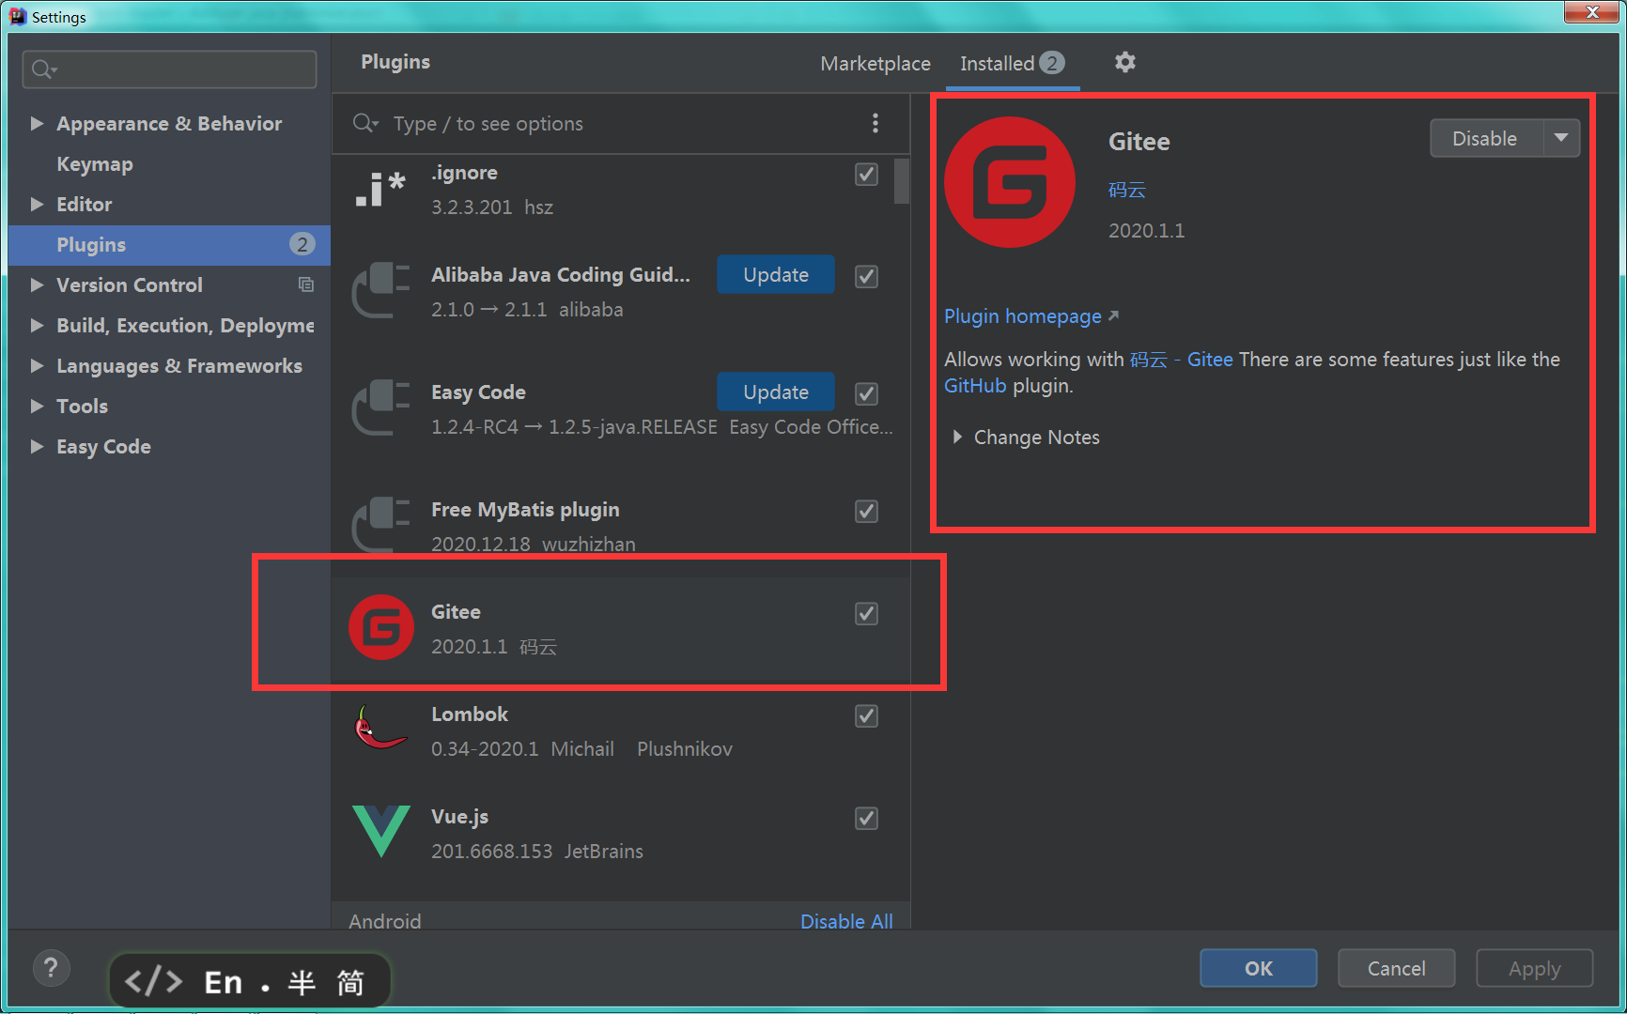Screen dimensions: 1627x1014
Task: Update the Easy Code plugin
Action: click(x=775, y=392)
